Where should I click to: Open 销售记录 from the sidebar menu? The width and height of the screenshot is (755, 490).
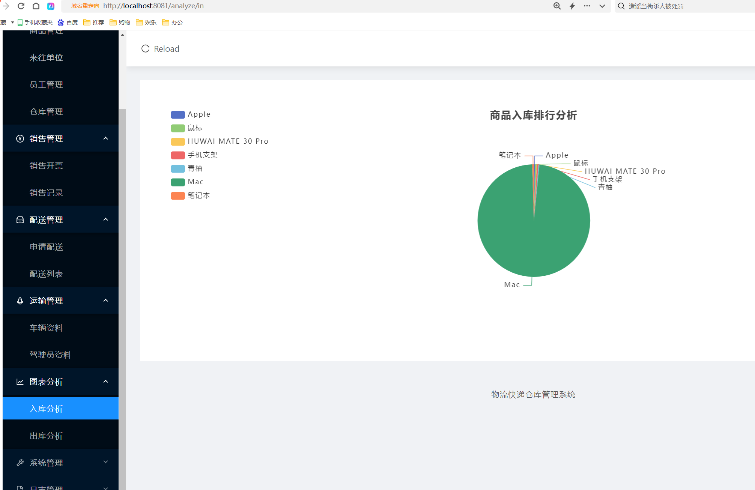coord(46,192)
